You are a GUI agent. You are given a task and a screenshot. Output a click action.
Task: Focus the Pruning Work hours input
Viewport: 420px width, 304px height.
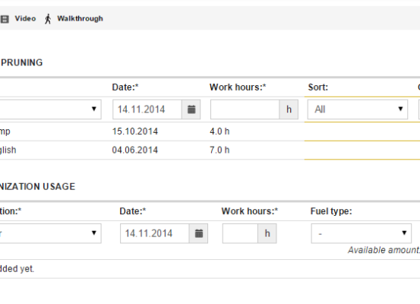click(245, 109)
